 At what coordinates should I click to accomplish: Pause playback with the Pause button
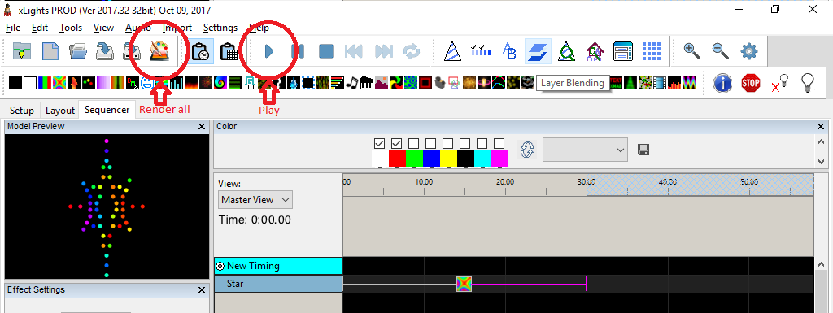298,51
